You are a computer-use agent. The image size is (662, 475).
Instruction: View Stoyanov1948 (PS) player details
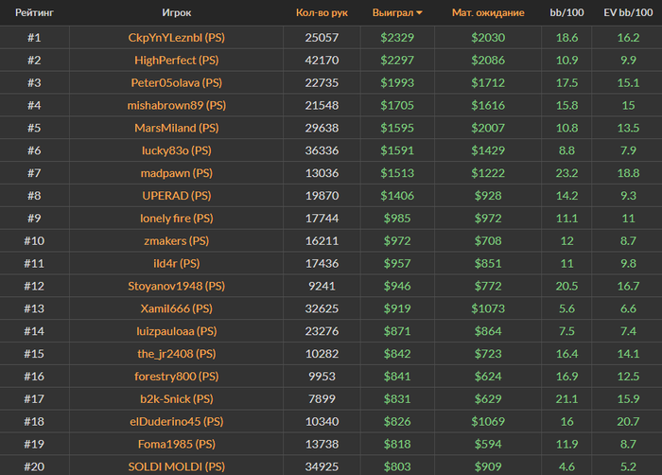pyautogui.click(x=177, y=286)
